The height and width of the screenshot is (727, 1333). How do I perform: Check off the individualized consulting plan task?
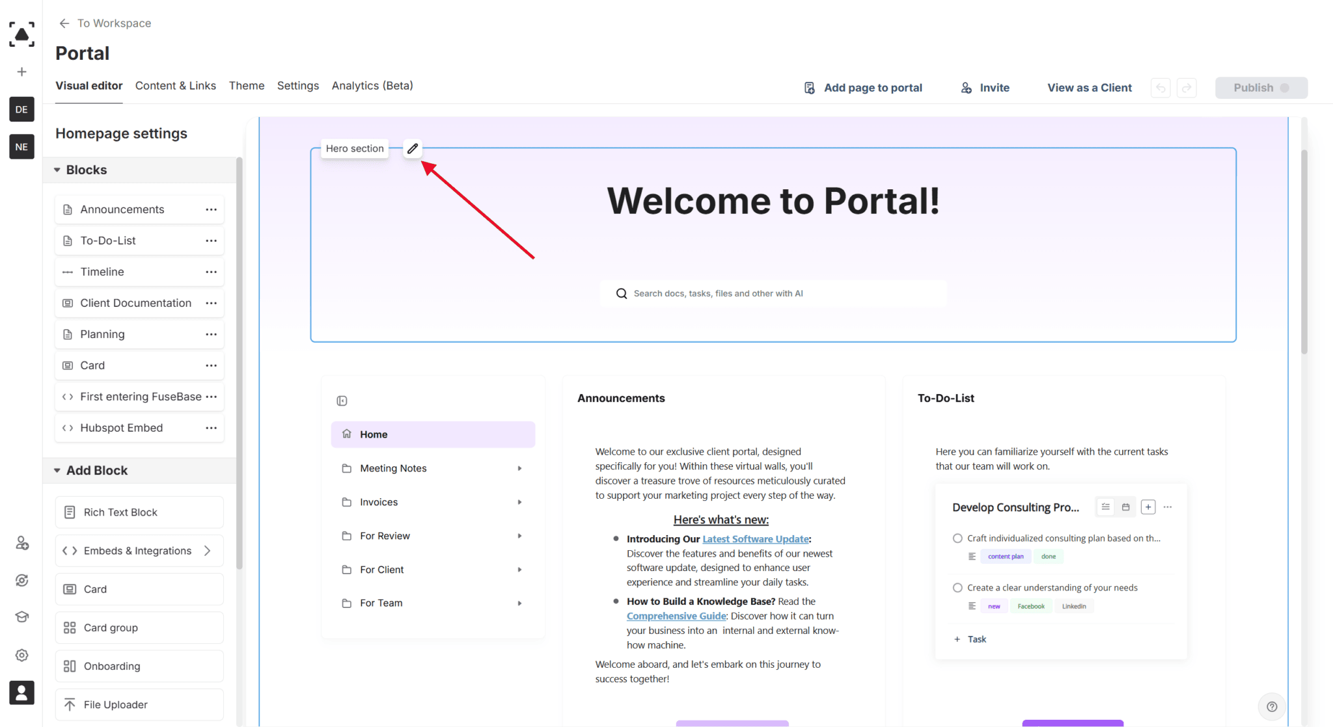pyautogui.click(x=957, y=538)
